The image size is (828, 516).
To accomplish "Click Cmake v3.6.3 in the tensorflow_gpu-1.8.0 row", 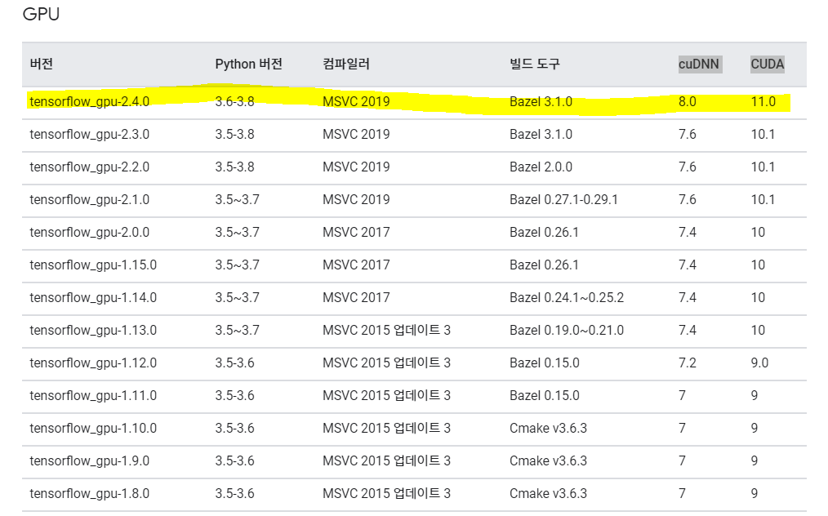I will (x=548, y=494).
